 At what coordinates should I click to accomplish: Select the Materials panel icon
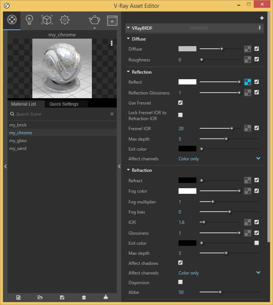pyautogui.click(x=11, y=20)
